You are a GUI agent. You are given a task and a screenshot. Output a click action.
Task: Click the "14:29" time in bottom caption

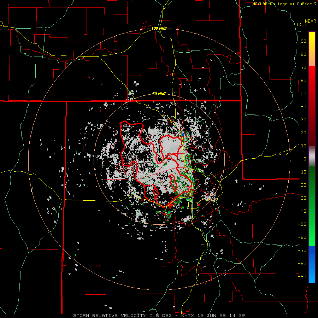(237, 316)
